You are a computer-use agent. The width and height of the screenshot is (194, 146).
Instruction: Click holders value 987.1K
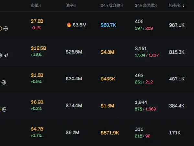click(x=177, y=25)
